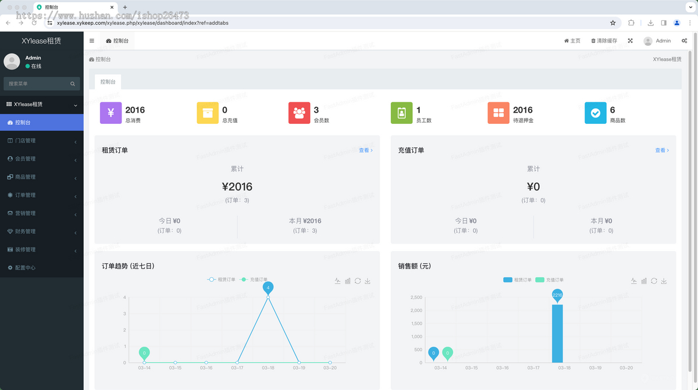698x390 pixels.
Task: Open the browser downloads icon
Action: [x=651, y=23]
